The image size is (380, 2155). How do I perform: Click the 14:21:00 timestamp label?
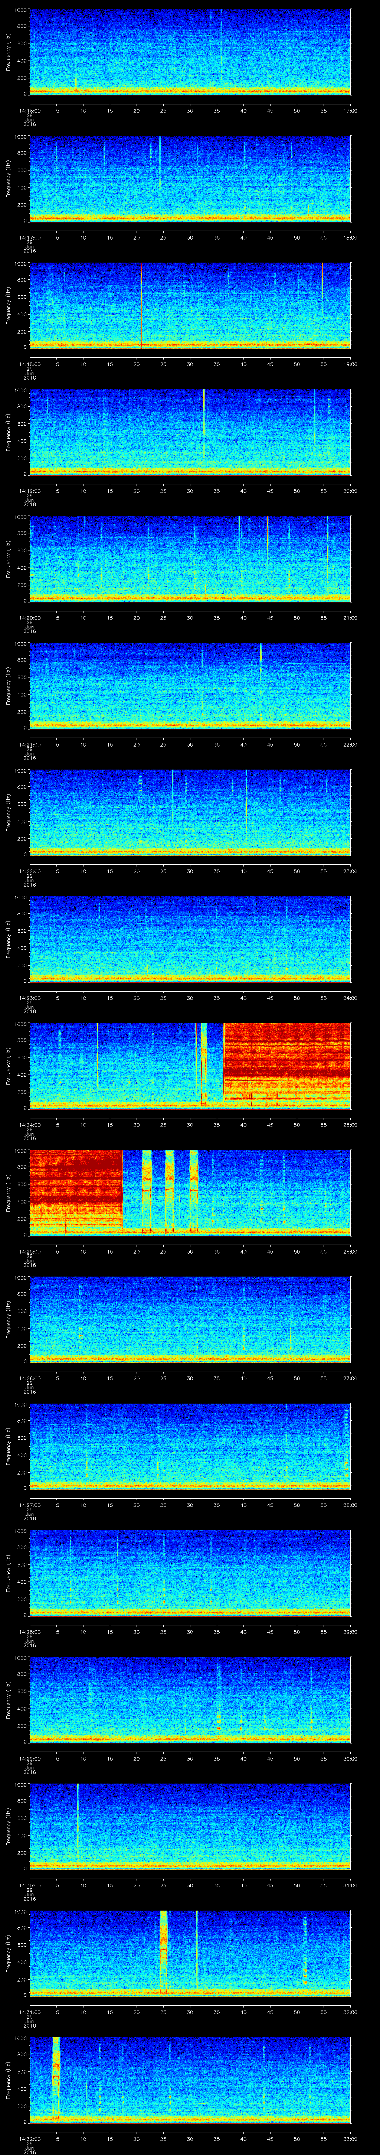[x=29, y=745]
